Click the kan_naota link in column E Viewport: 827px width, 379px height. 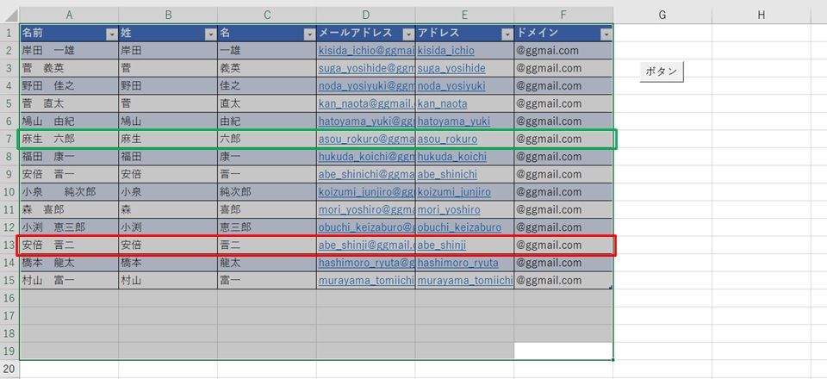(442, 104)
